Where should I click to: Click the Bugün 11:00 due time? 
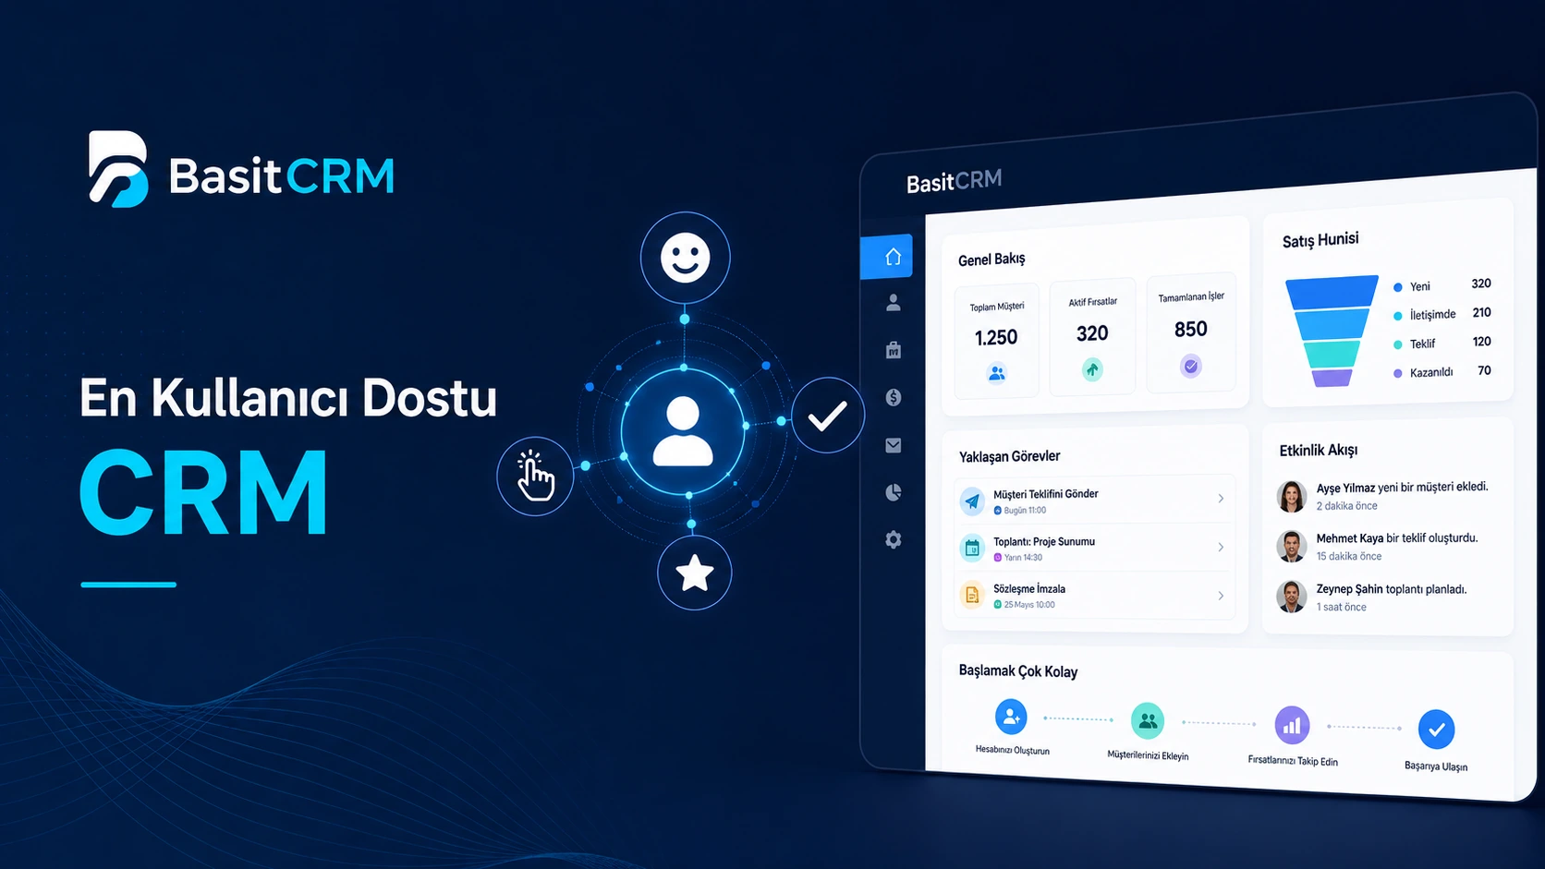coord(1025,511)
